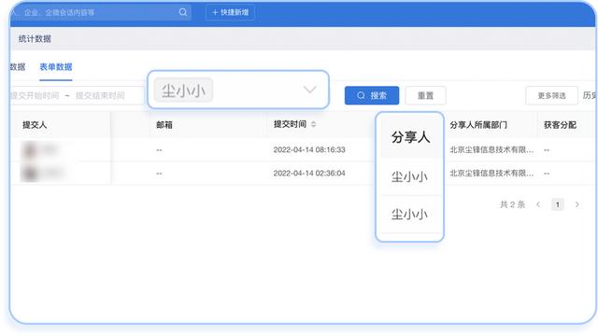Open the 数据 tab beside 表单数据
The image size is (598, 336).
coord(18,67)
